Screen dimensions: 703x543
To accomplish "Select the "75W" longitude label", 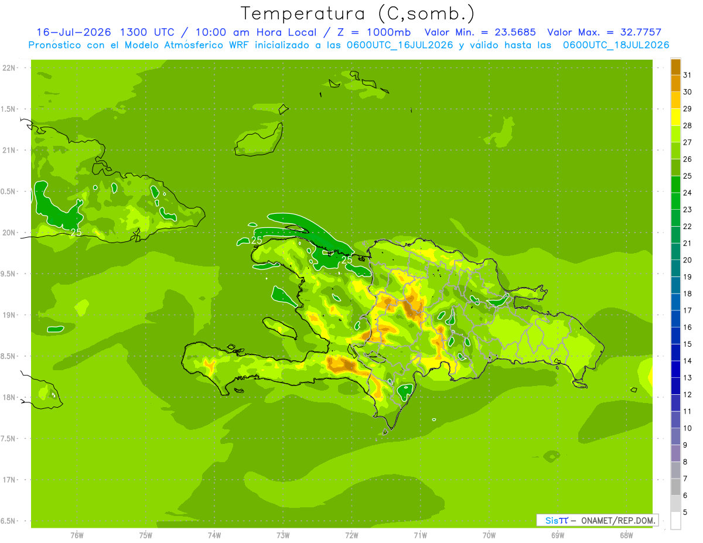I will click(146, 536).
